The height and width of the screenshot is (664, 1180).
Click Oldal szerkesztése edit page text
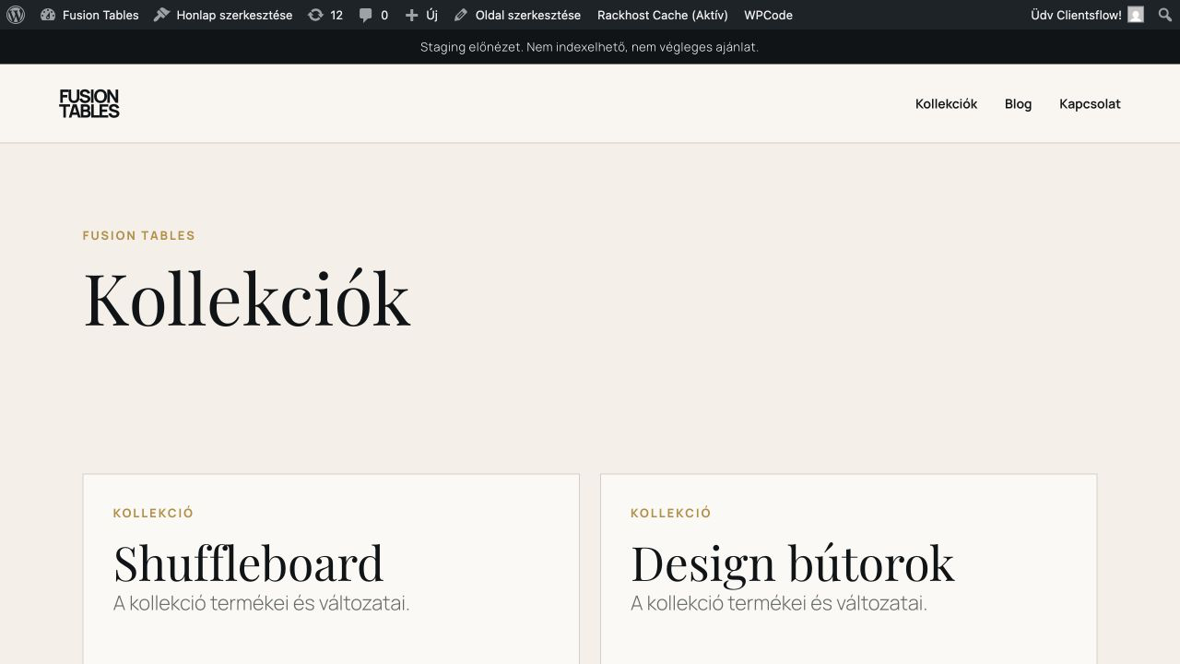click(x=527, y=15)
